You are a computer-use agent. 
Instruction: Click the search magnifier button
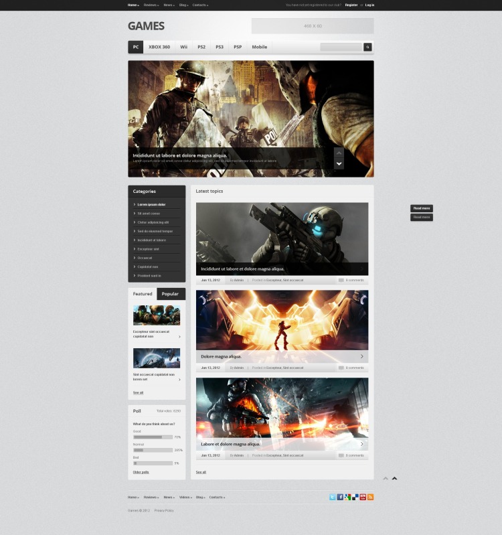click(367, 47)
